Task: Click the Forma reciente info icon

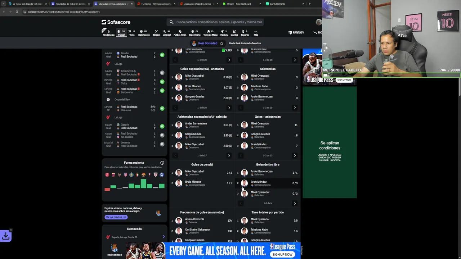Action: [x=162, y=163]
